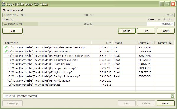Open the Menu button
Viewport: 177px width, 109px height.
[x=165, y=103]
